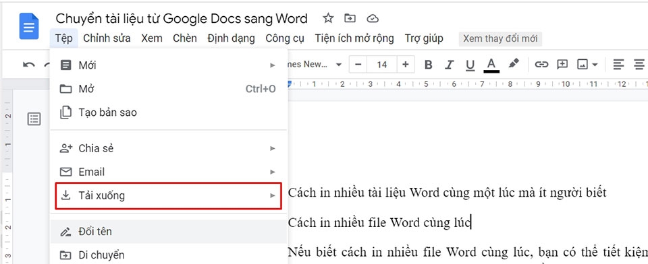Screen dimensions: 648x264
Task: Open the Trợ giúp menu
Action: [424, 38]
